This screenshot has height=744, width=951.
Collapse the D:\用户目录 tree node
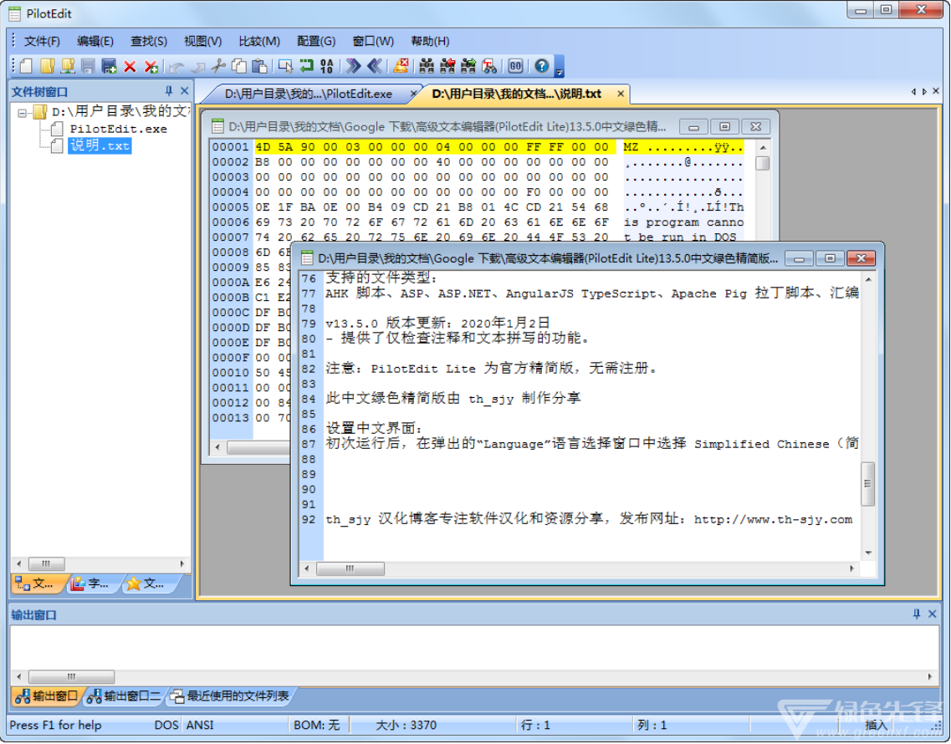click(x=23, y=113)
